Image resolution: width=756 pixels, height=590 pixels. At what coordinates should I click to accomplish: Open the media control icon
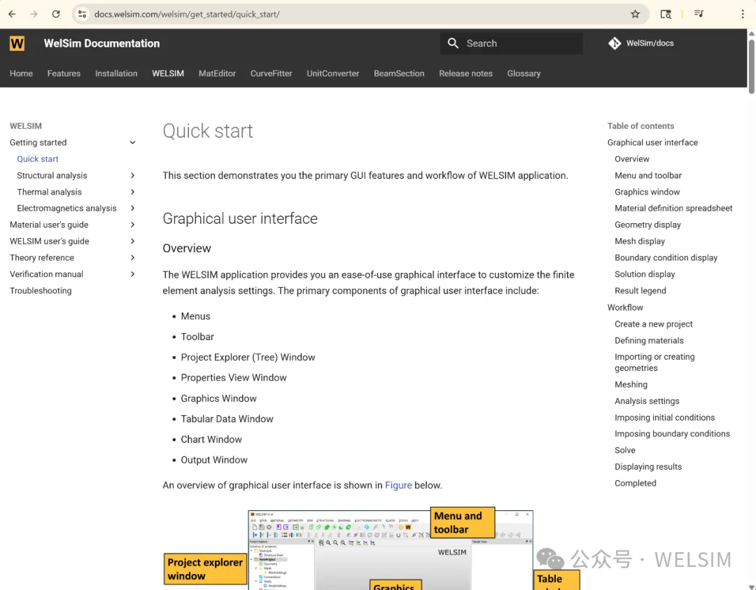click(699, 14)
